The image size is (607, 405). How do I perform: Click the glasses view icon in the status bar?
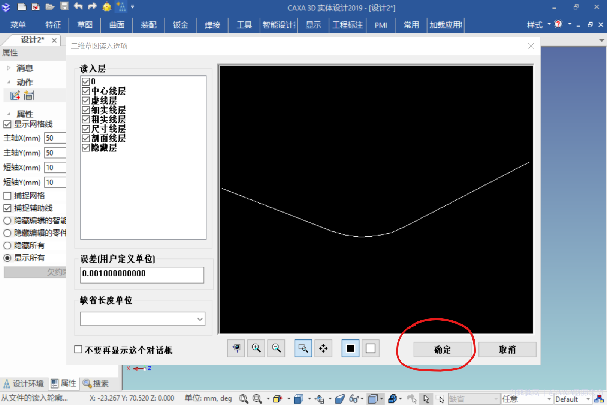354,399
